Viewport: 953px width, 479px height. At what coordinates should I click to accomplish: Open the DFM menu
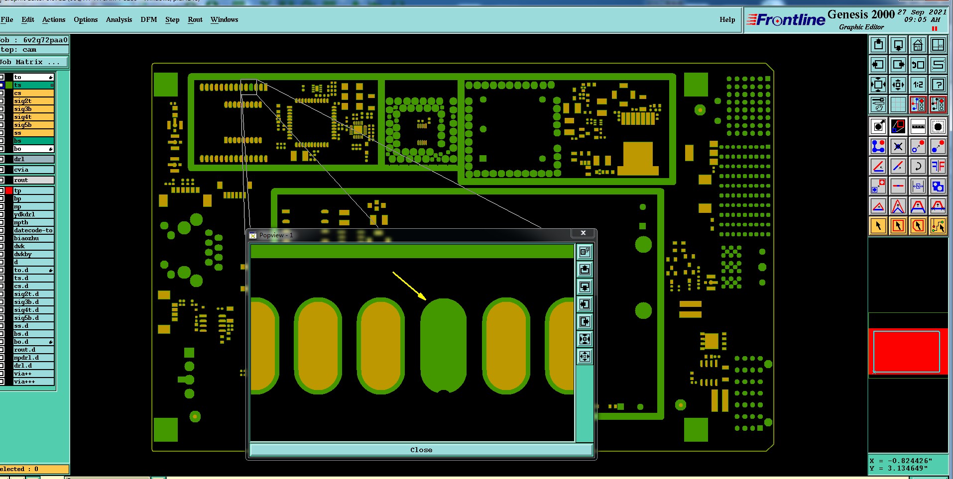point(149,19)
